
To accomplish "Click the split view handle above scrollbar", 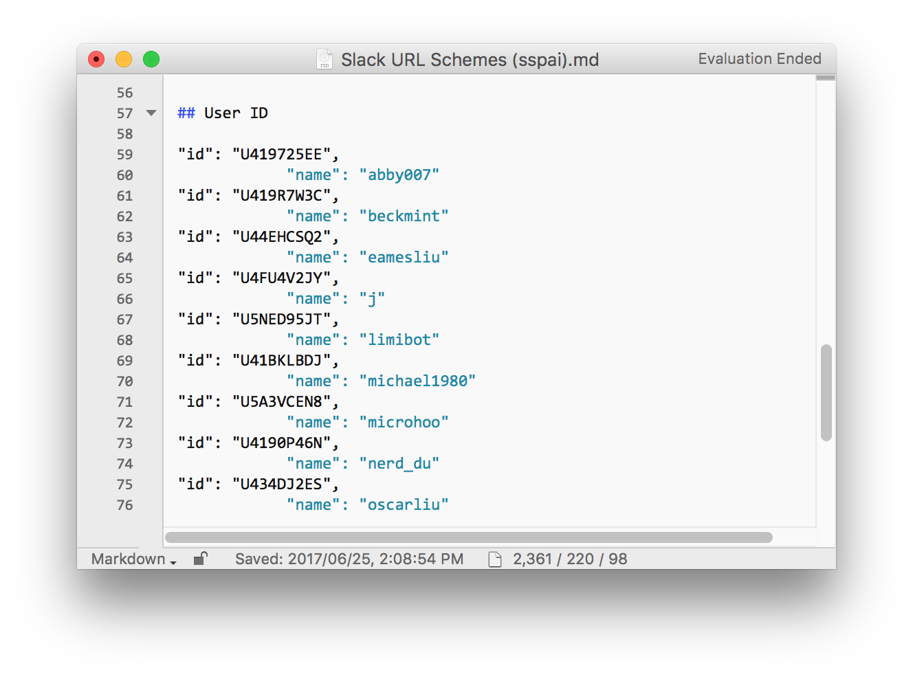I will click(825, 78).
